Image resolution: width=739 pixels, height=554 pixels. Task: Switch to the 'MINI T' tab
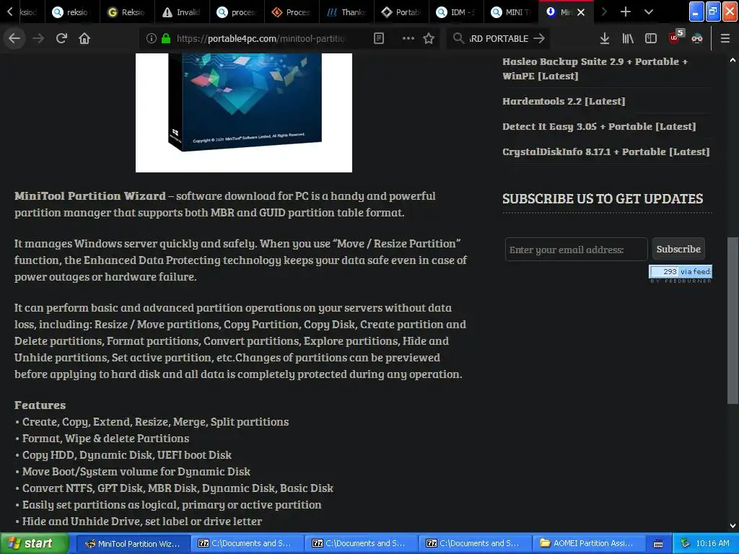[x=512, y=12]
